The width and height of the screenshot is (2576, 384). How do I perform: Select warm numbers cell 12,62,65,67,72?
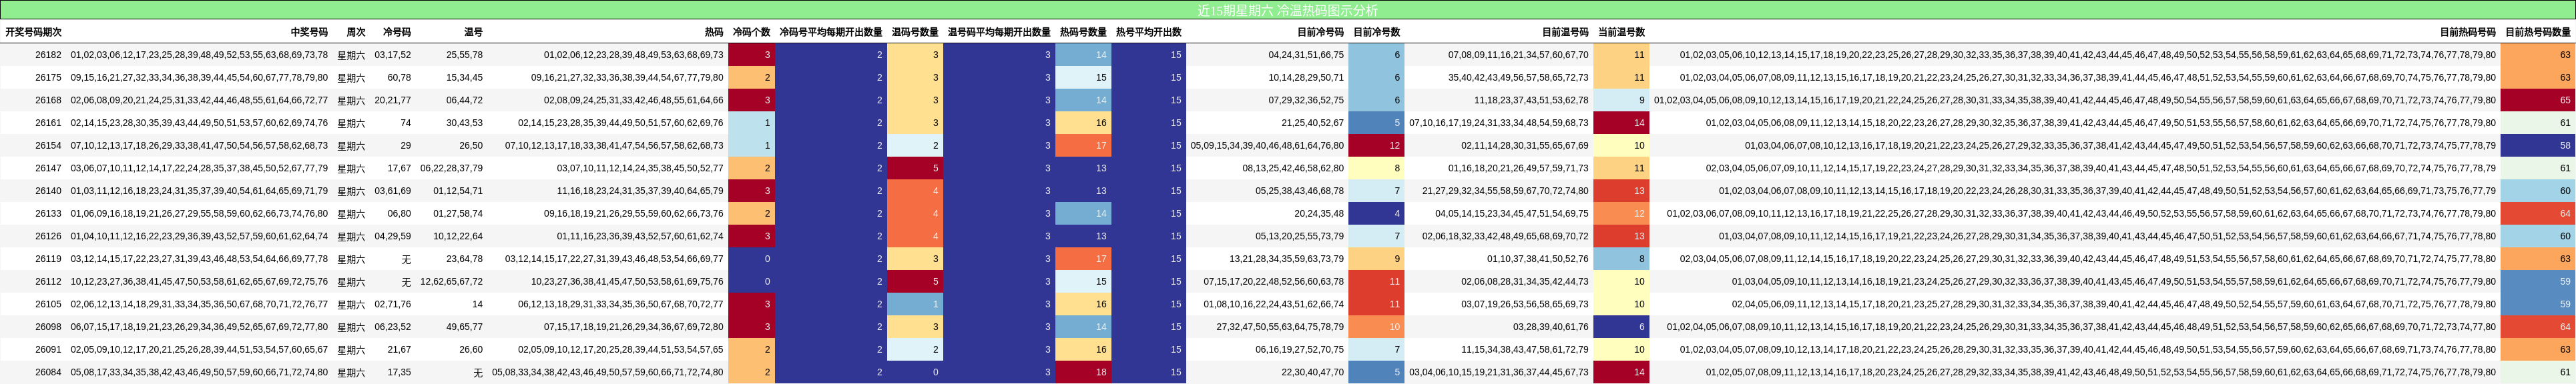coord(451,281)
